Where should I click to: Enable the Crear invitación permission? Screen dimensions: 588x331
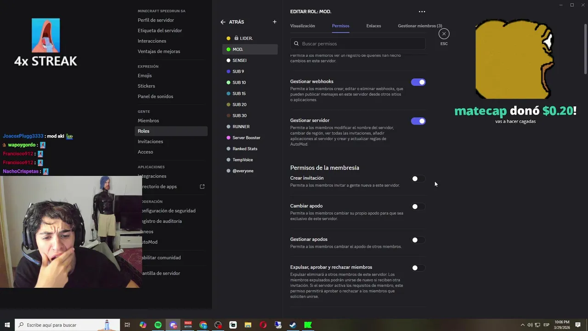pos(418,179)
